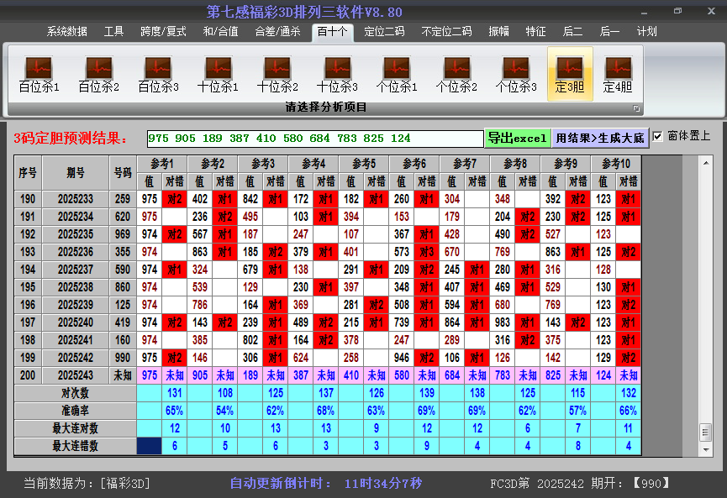Open the 十位杀3 analysis icon
Screen dimensions: 727x498
click(337, 74)
